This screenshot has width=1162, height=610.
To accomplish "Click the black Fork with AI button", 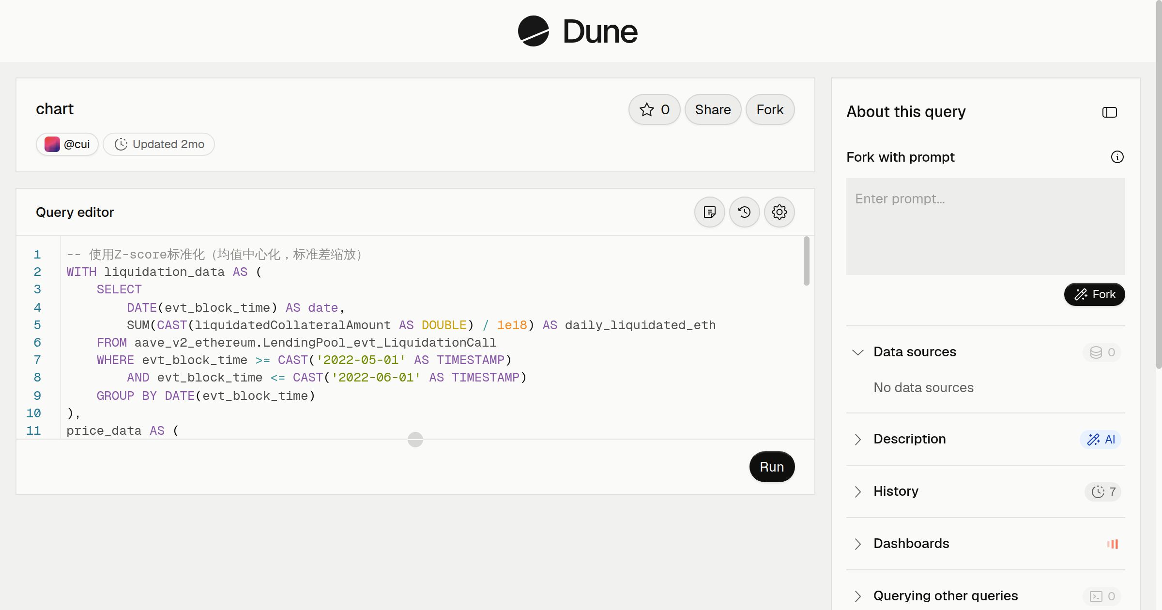I will coord(1094,294).
